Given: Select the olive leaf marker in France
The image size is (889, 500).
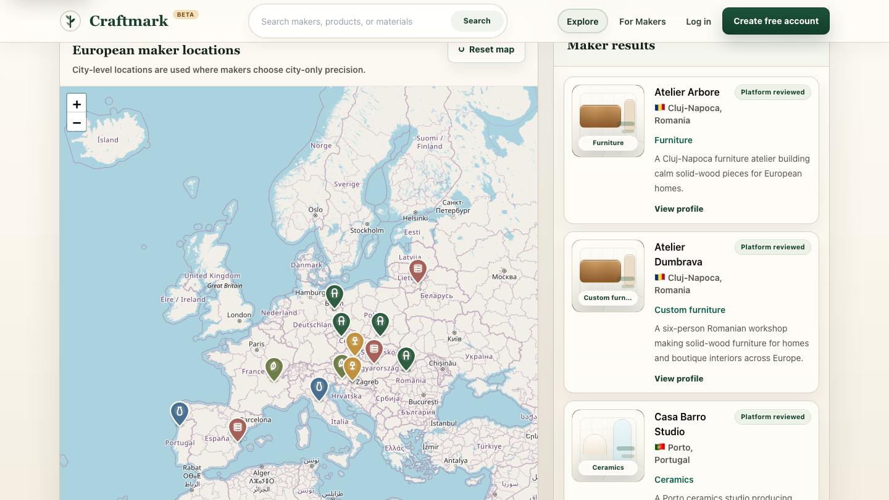Looking at the screenshot, I should [274, 369].
